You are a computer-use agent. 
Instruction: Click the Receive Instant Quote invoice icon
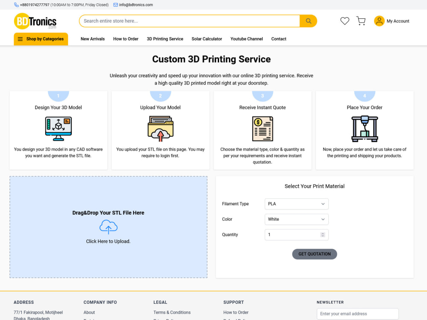coord(263,128)
